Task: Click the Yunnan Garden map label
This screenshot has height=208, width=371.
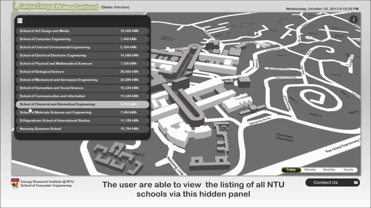Action: click(285, 137)
